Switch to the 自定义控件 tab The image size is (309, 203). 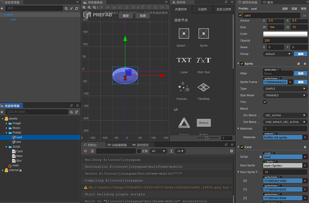[x=223, y=9]
